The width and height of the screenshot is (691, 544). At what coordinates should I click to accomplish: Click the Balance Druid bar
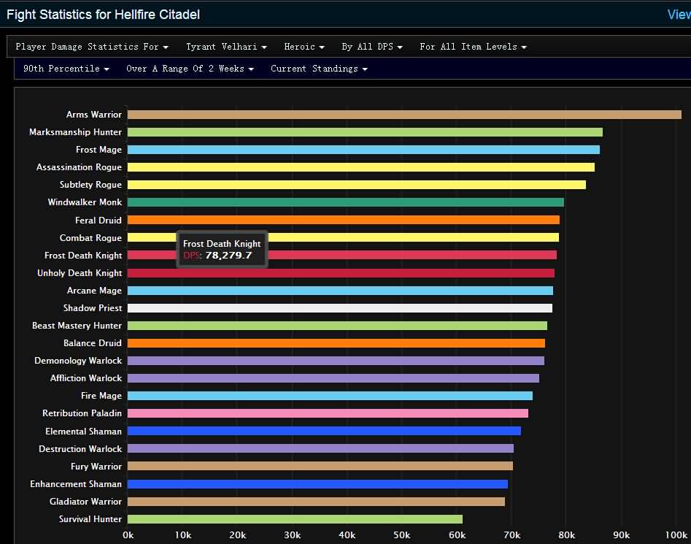[336, 343]
